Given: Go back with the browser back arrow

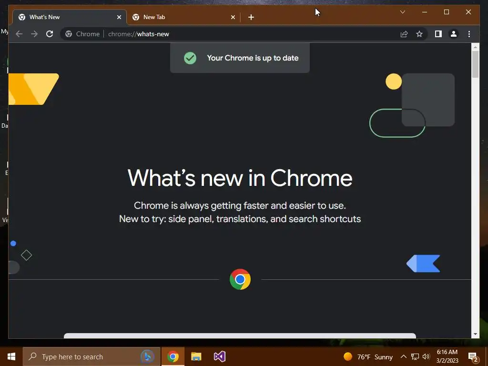Looking at the screenshot, I should click(19, 34).
